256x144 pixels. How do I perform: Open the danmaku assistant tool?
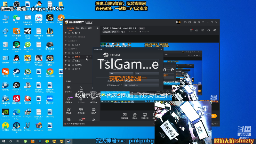(x=68, y=89)
